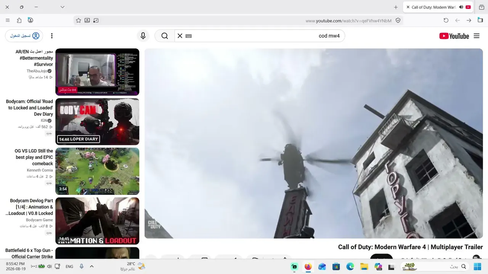Open the YouTube guide hamburger menu
The width and height of the screenshot is (488, 274).
point(477,36)
